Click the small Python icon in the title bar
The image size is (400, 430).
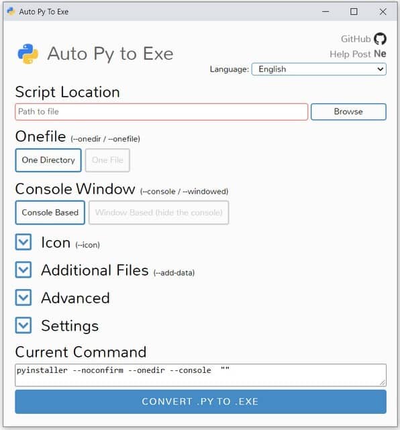point(11,11)
